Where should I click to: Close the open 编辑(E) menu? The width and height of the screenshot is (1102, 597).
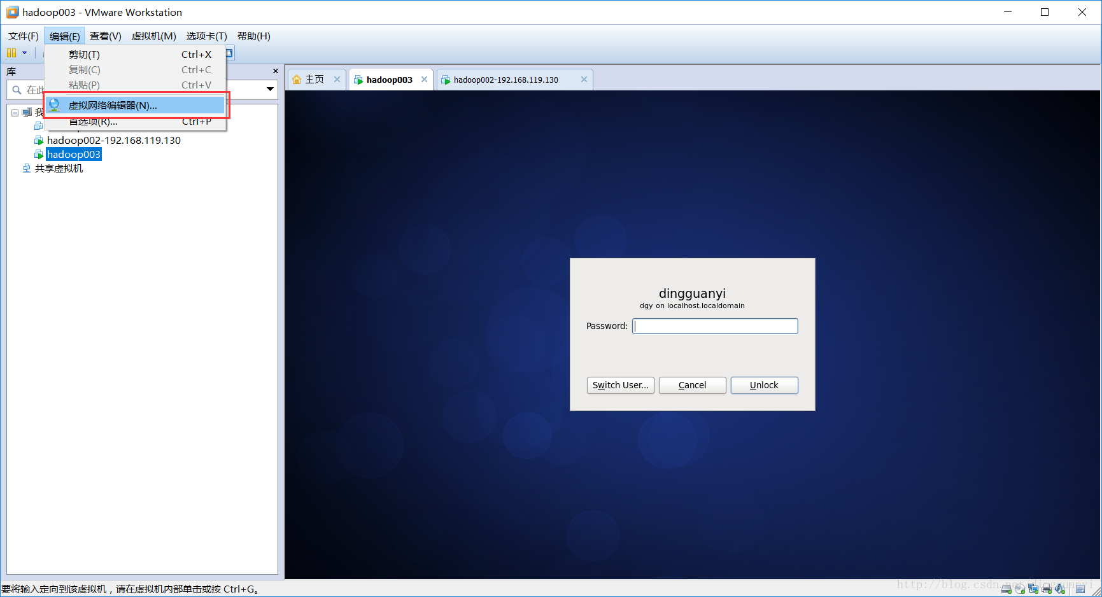tap(65, 36)
